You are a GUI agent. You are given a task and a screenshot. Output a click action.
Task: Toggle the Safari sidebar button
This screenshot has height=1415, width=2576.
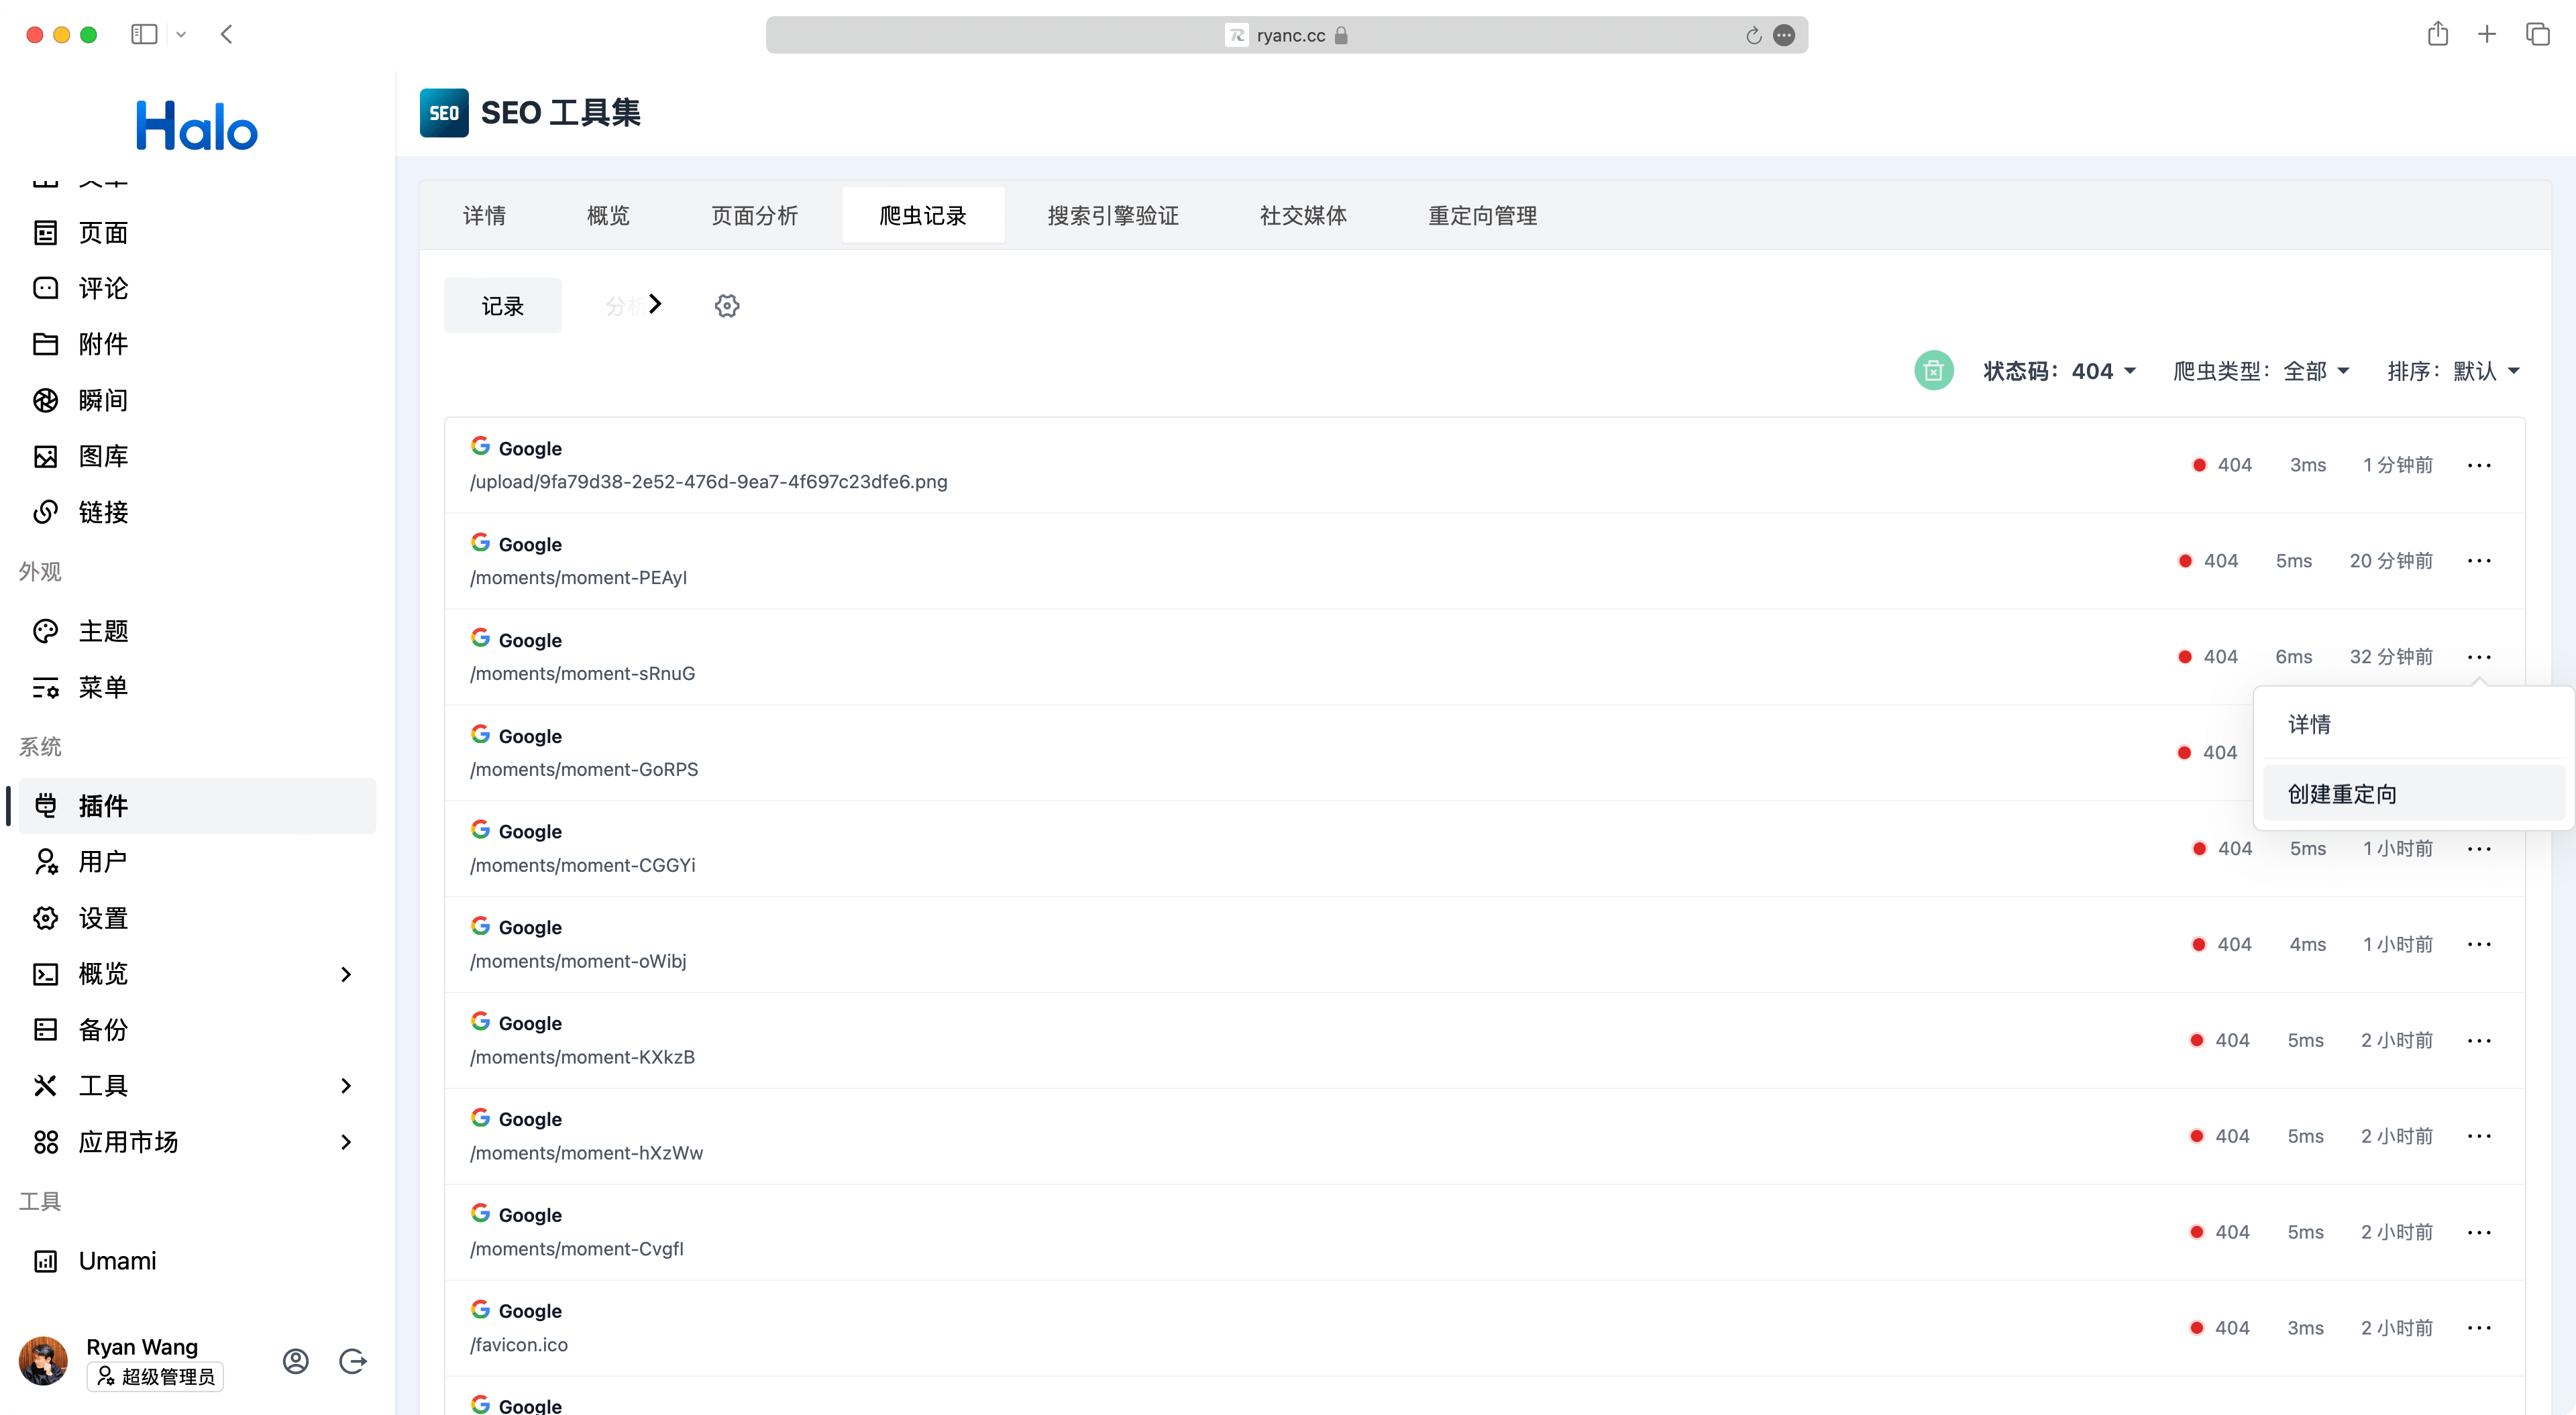[144, 34]
